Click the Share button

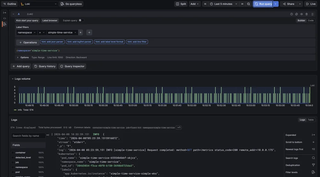tap(289, 4)
